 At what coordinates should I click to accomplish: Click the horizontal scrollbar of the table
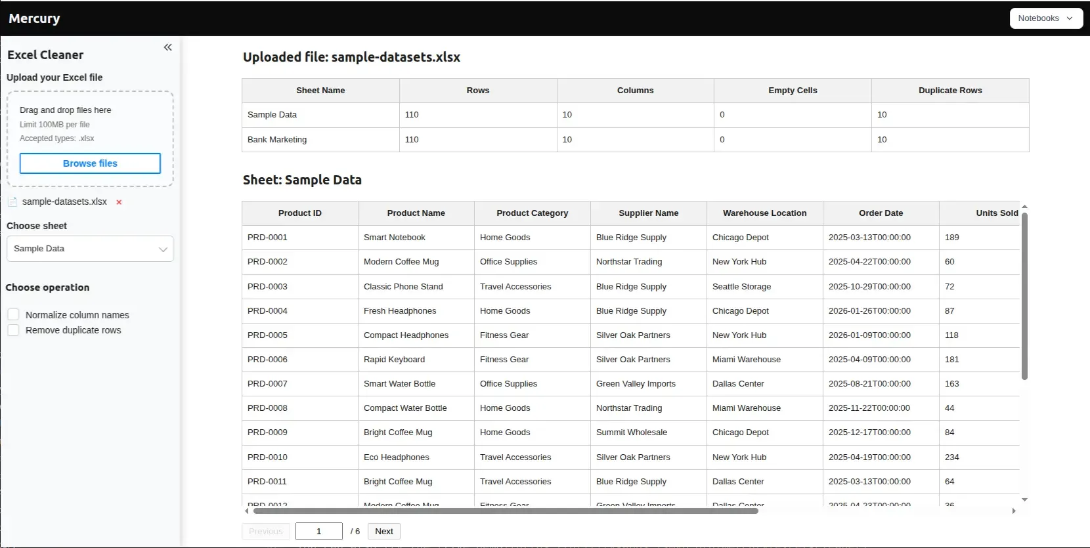(506, 511)
